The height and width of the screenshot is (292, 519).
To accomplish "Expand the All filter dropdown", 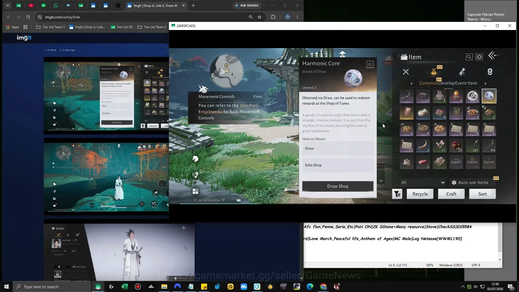I will pos(423,182).
